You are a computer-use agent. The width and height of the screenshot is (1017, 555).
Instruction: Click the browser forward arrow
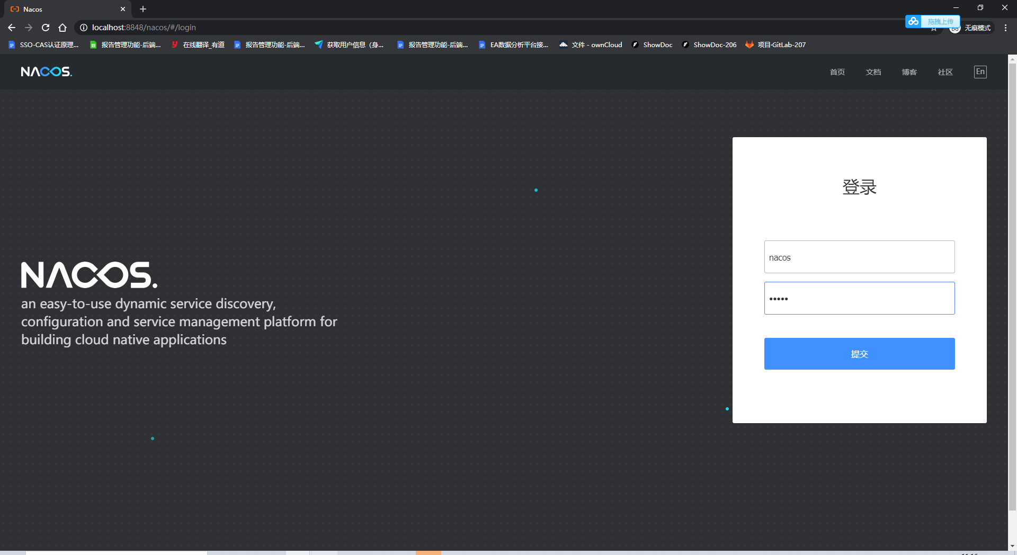[29, 28]
